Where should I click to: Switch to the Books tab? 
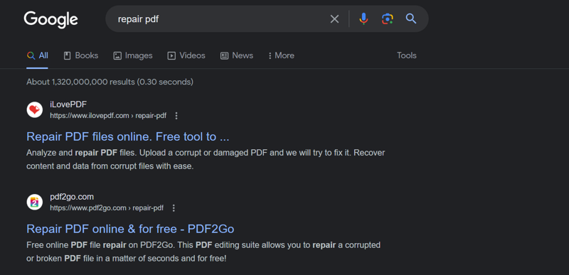80,55
